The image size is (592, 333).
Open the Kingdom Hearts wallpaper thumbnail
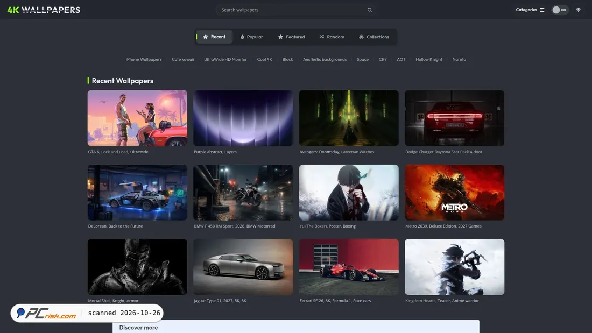tap(455, 267)
